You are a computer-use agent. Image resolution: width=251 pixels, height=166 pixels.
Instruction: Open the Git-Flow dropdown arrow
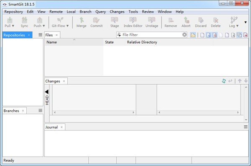67,26
